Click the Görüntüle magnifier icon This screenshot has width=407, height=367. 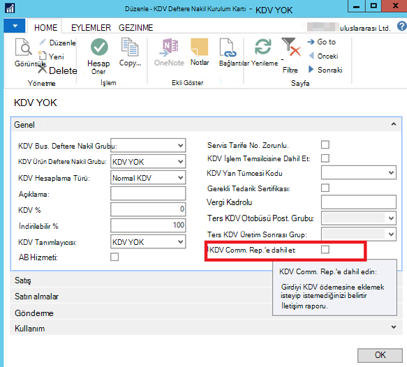coord(23,47)
